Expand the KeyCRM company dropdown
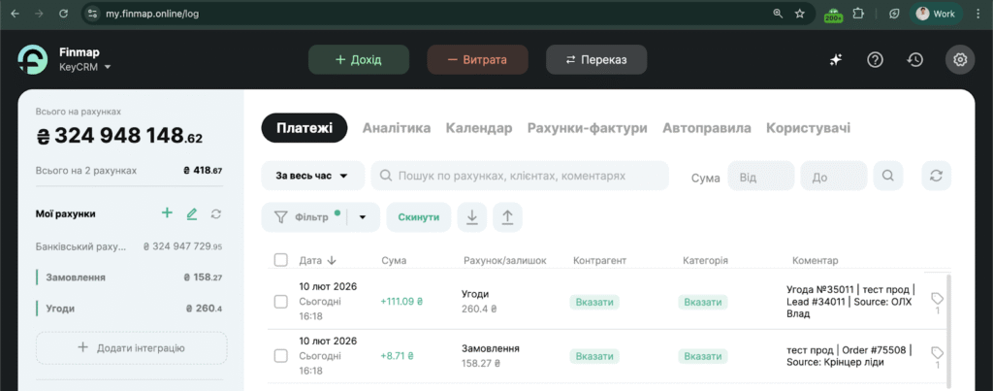Viewport: 993px width, 391px height. 108,68
